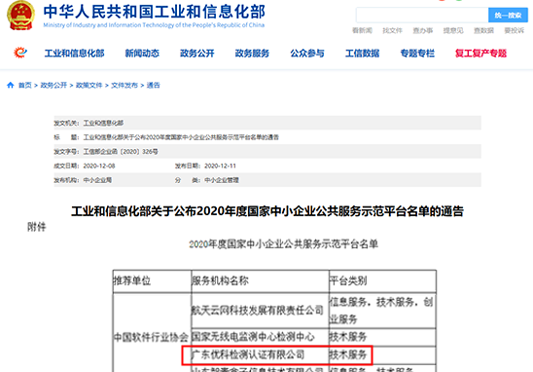533x372 pixels.
Task: Open the 查办事 quick link
Action: click(x=423, y=30)
